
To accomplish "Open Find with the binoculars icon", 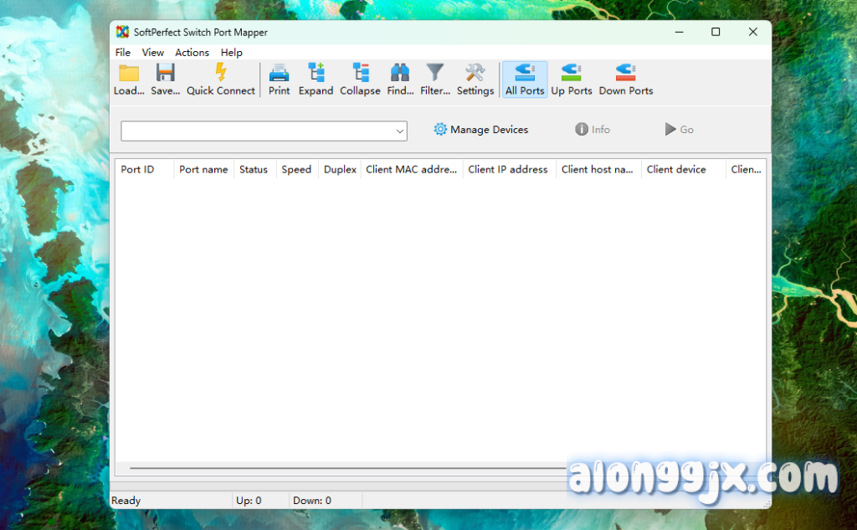I will 400,74.
